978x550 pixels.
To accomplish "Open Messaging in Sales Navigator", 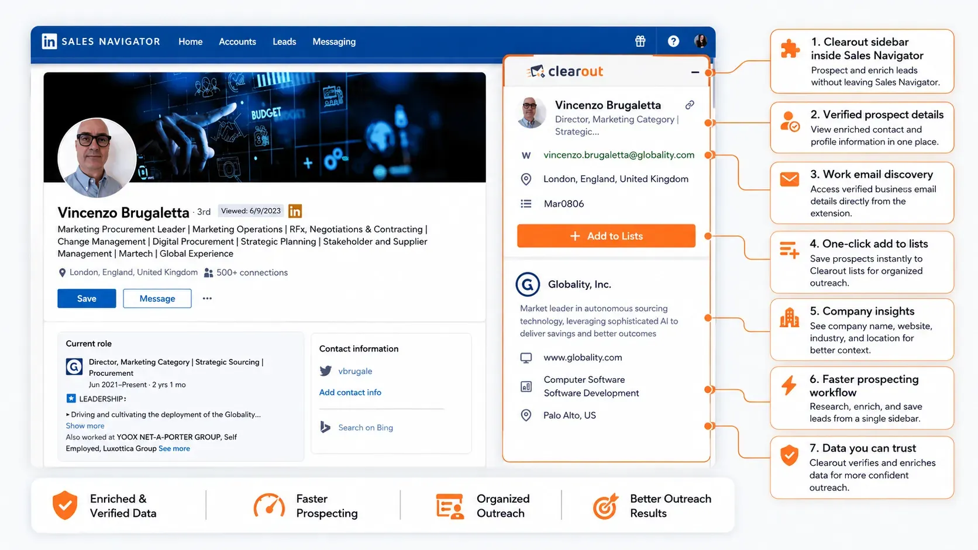I will pyautogui.click(x=334, y=41).
